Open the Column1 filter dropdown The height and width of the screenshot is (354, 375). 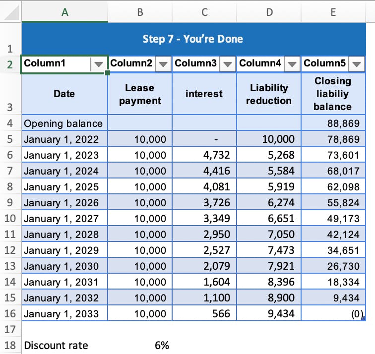(x=99, y=63)
